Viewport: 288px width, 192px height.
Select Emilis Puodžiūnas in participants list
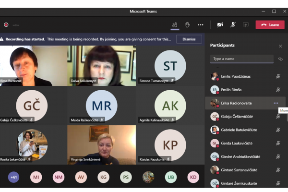pos(245,76)
